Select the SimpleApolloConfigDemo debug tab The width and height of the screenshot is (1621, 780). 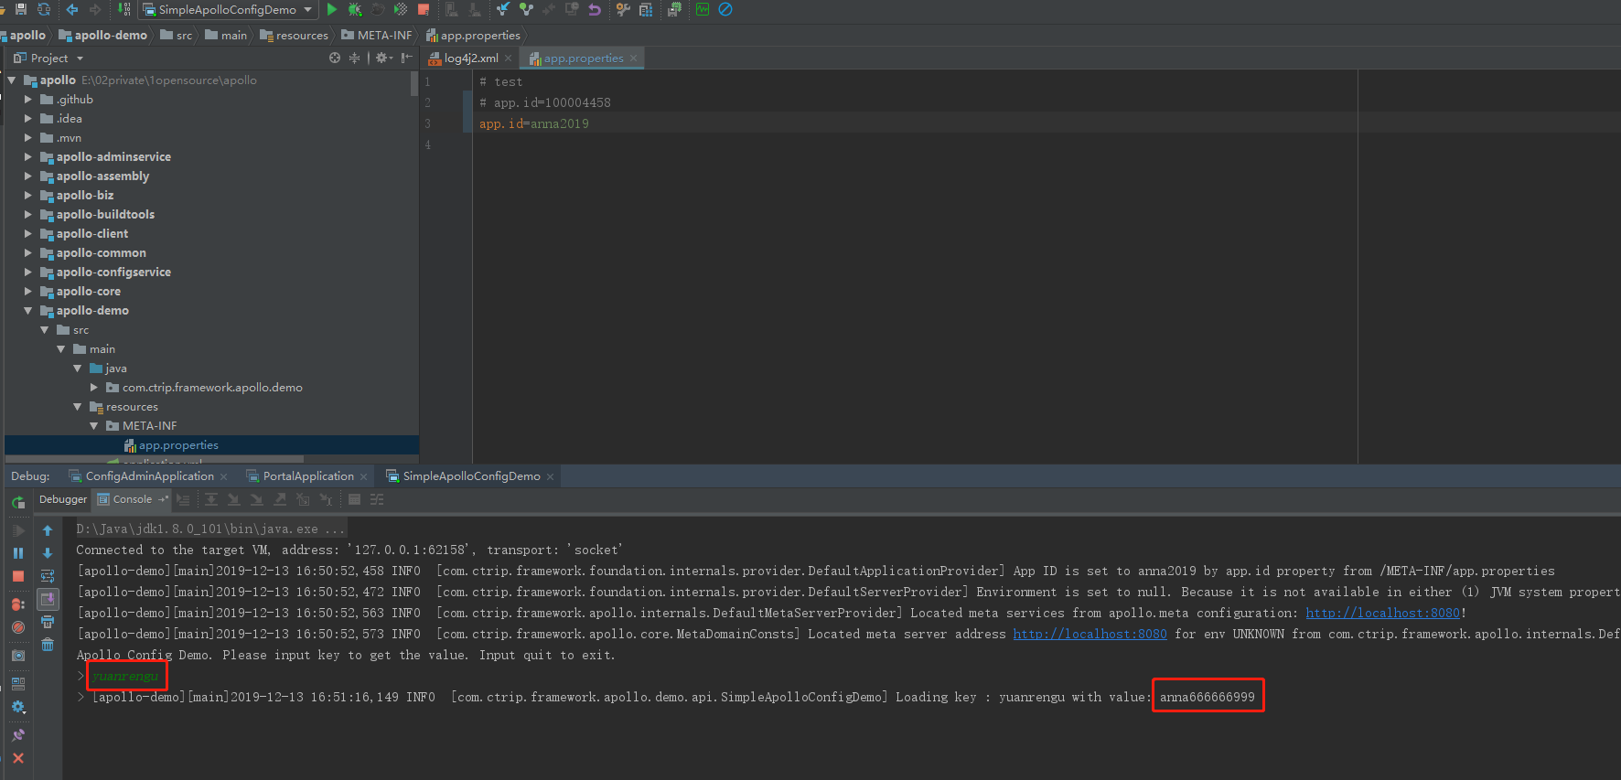[x=471, y=475]
